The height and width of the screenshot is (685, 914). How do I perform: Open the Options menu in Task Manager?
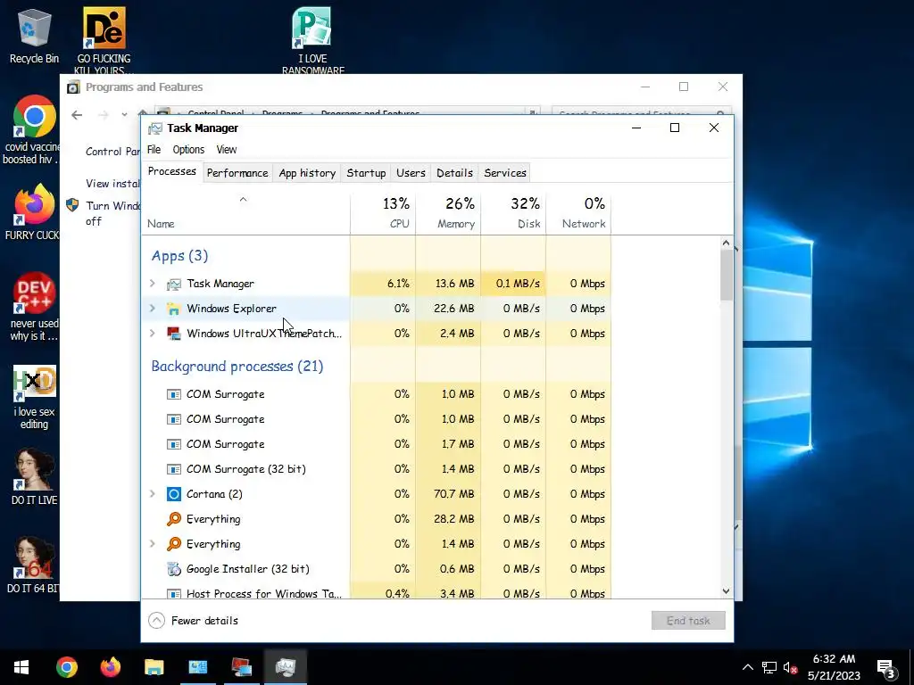point(188,150)
